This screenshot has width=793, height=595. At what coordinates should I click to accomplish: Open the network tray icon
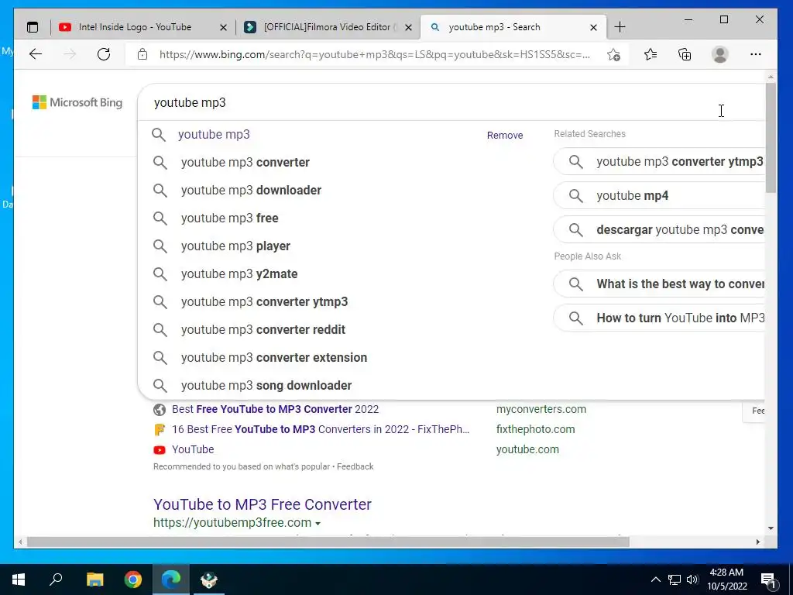[x=675, y=580]
